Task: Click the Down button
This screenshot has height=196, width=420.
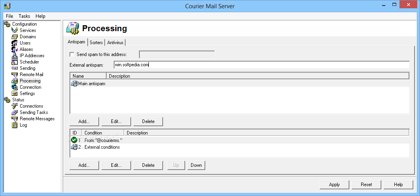Action: click(x=196, y=165)
